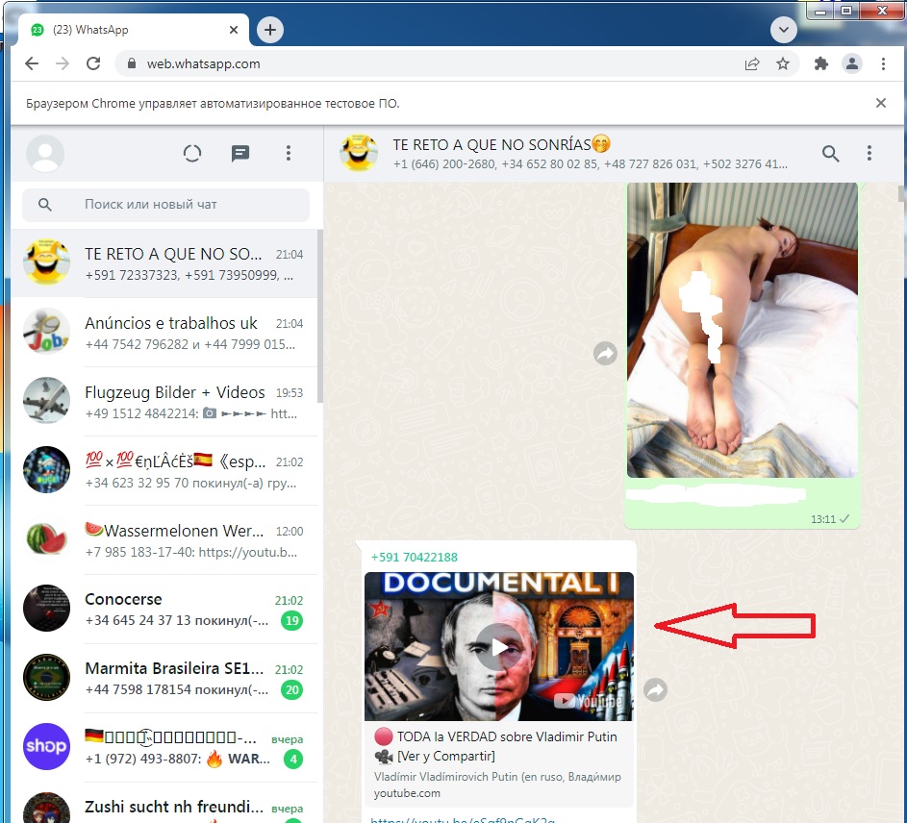Open Anúncios e trabalhos uk chat
This screenshot has width=907, height=823.
click(164, 333)
